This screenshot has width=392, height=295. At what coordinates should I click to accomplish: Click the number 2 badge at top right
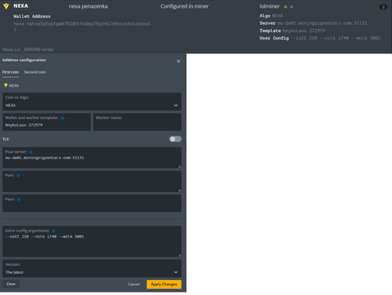tap(383, 7)
